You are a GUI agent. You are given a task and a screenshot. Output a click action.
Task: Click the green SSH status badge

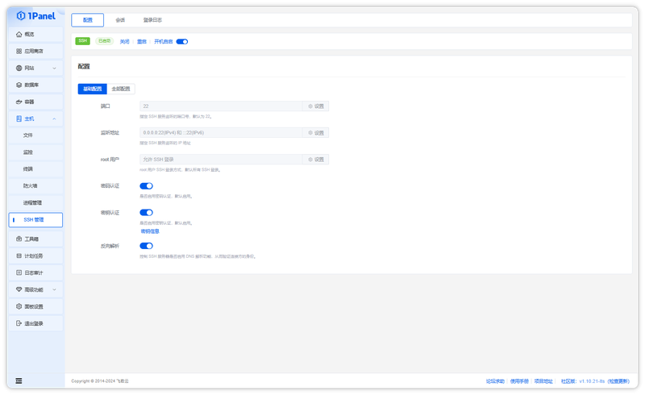point(83,41)
